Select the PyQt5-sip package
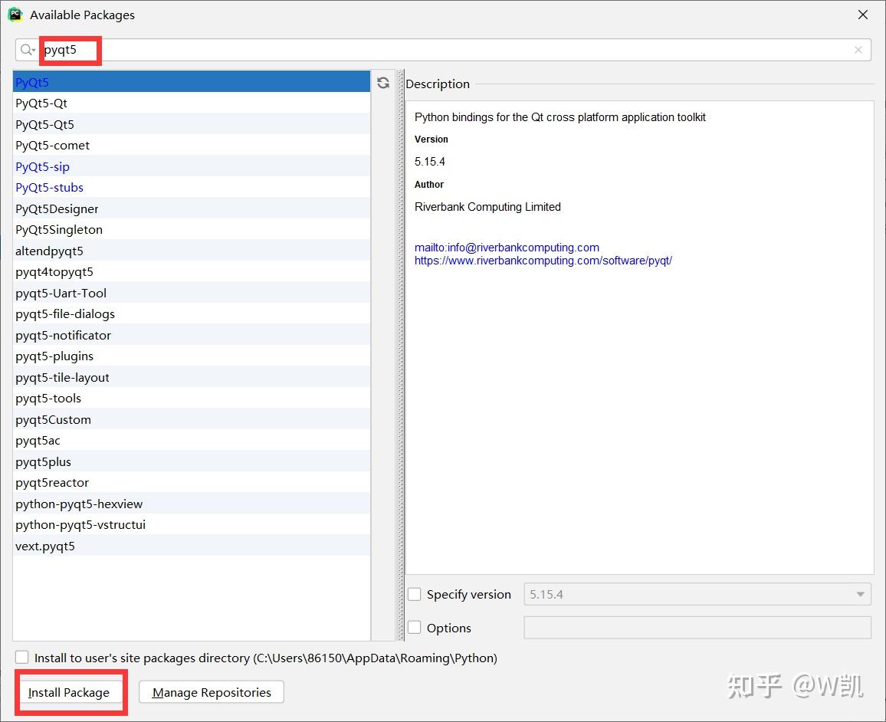Viewport: 886px width, 722px height. point(42,166)
